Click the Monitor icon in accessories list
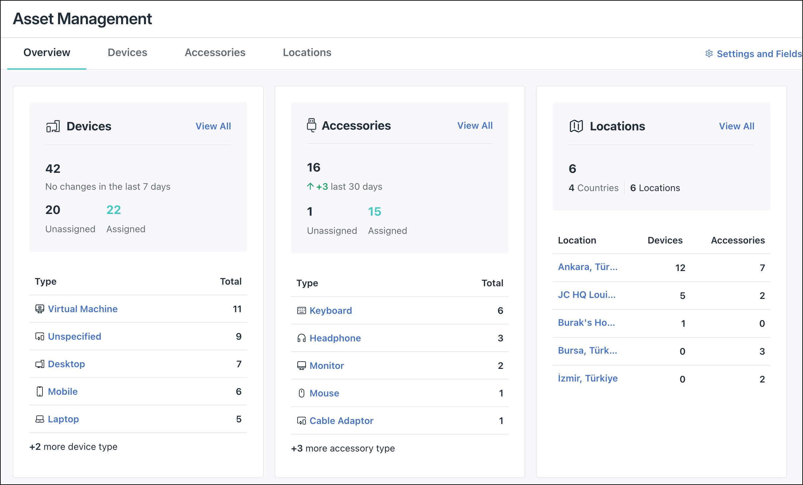803x485 pixels. [301, 366]
